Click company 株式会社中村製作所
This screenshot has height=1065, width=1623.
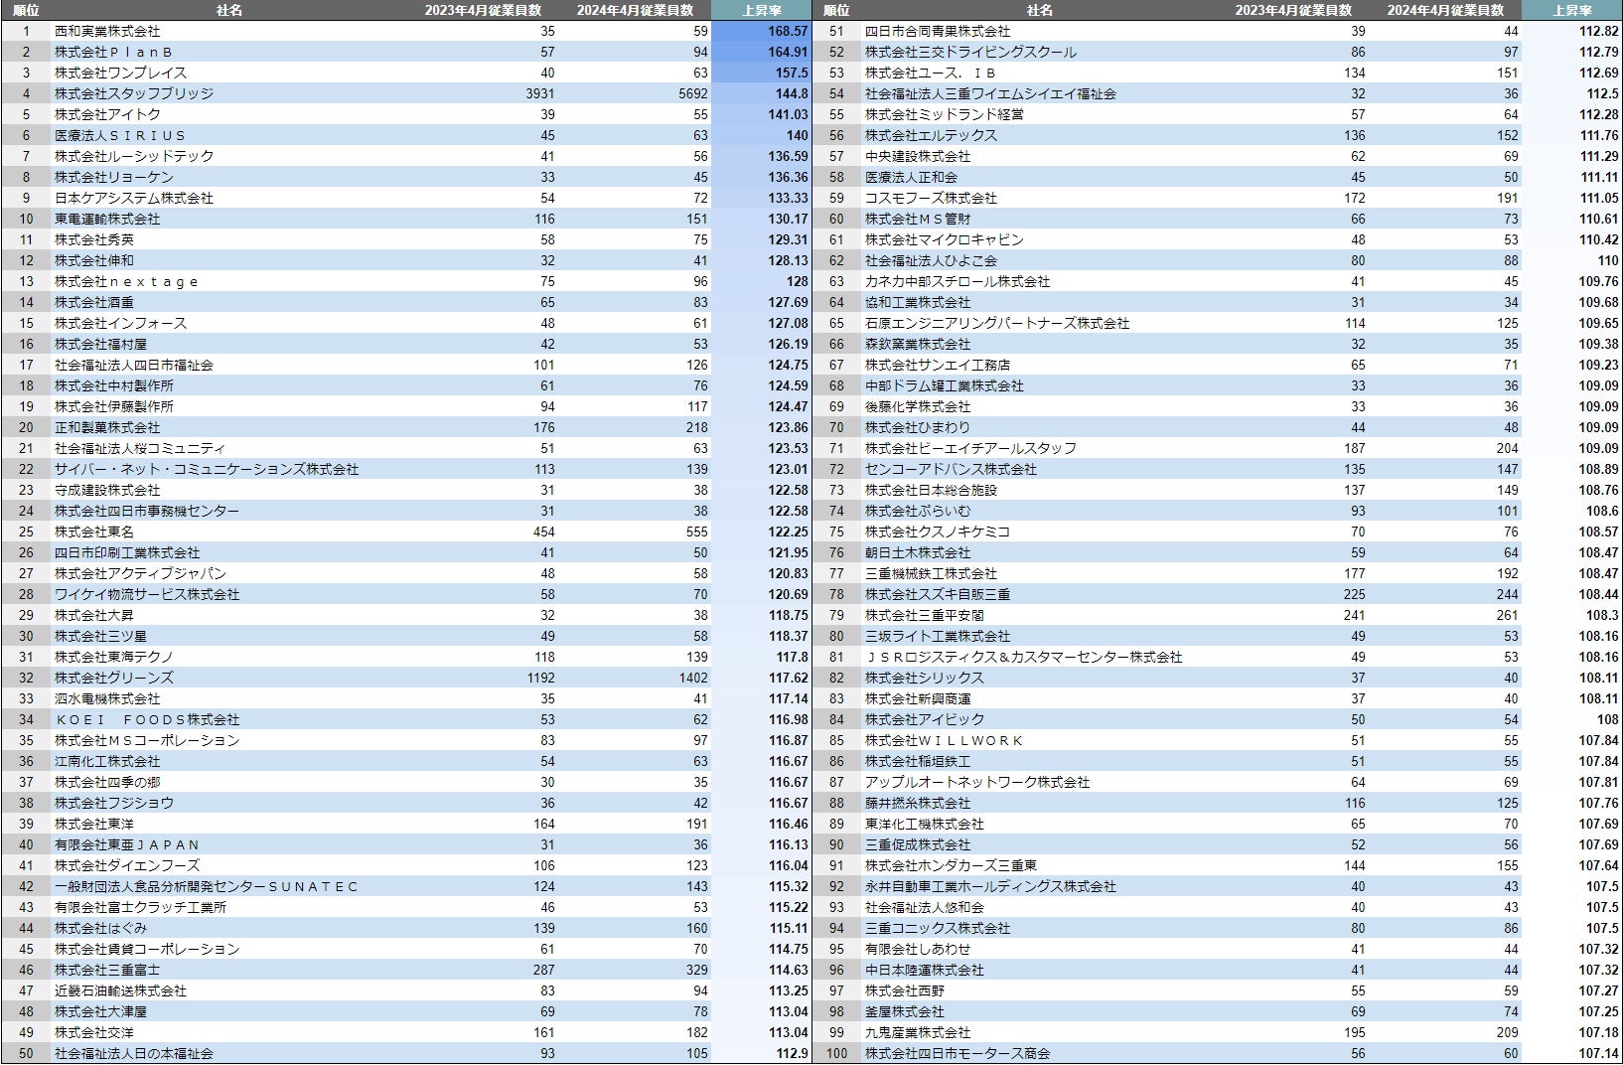pyautogui.click(x=114, y=385)
